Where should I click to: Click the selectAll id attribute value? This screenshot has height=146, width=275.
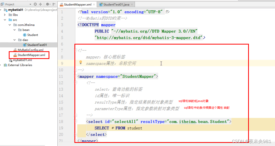(125, 122)
